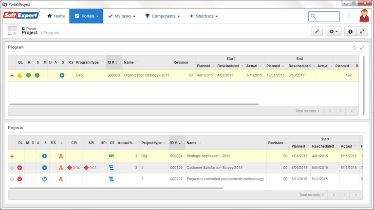Click the Program table horizontal scrollbar
Image resolution: width=374 pixels, height=210 pixels.
pos(134,105)
